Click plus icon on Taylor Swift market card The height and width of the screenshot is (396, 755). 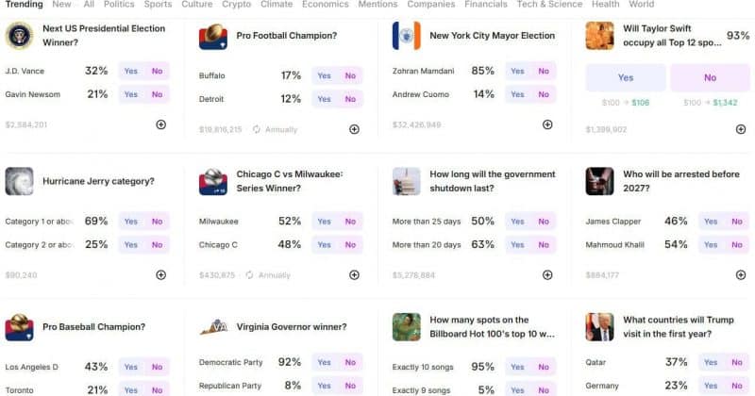[741, 129]
